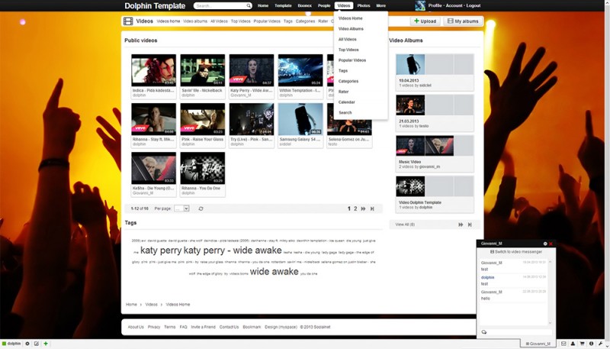
Task: Open Rihanna - You Da One video thumbnail
Action: click(203, 168)
